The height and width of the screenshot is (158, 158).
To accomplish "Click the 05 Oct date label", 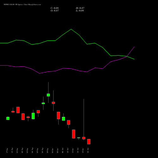I will (x=58, y=150).
